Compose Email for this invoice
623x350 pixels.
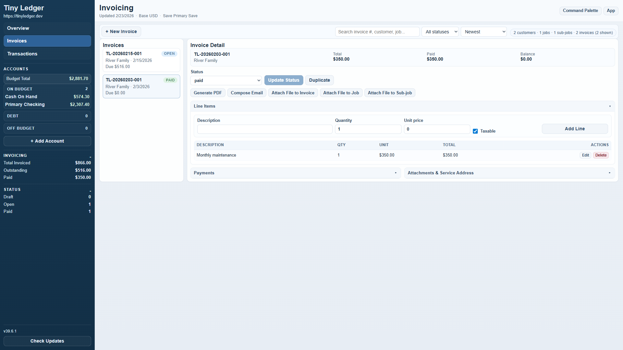[x=247, y=93]
